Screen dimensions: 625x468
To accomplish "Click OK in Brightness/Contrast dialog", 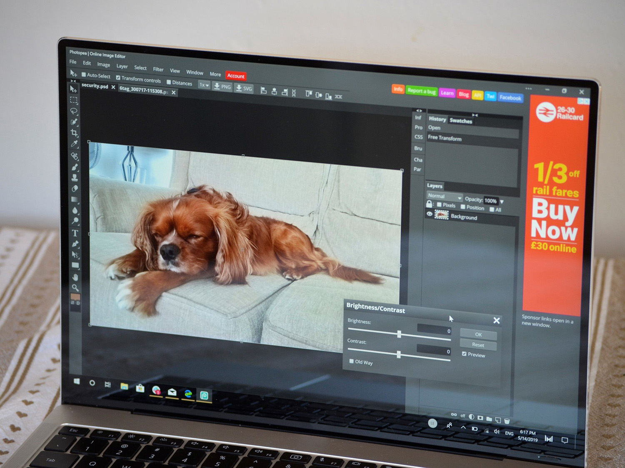I will pyautogui.click(x=478, y=334).
